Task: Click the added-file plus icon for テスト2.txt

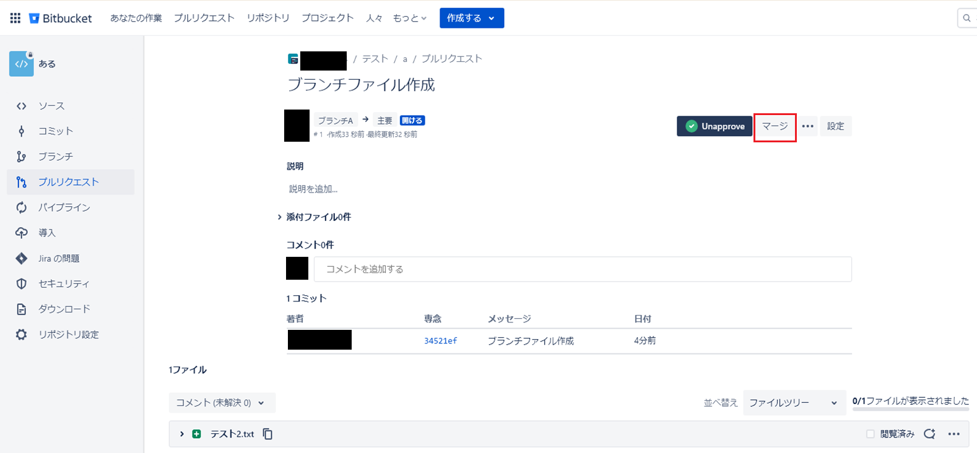Action: [196, 434]
